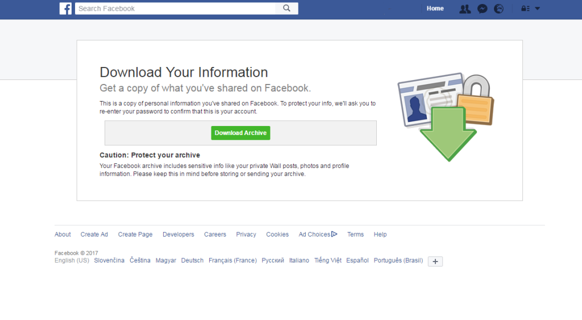Viewport: 582px width, 320px height.
Task: Open the Privacy footer link
Action: pos(246,234)
